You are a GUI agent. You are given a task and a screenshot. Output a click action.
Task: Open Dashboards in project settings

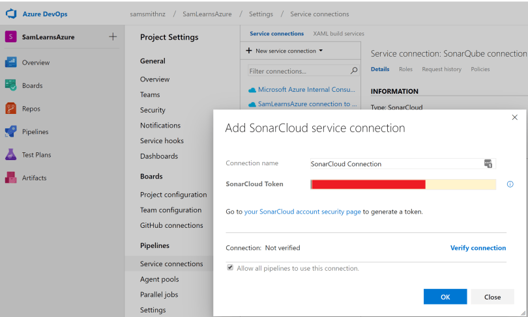click(159, 156)
